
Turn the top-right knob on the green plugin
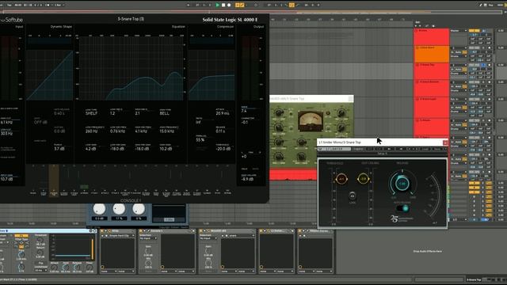point(341,112)
